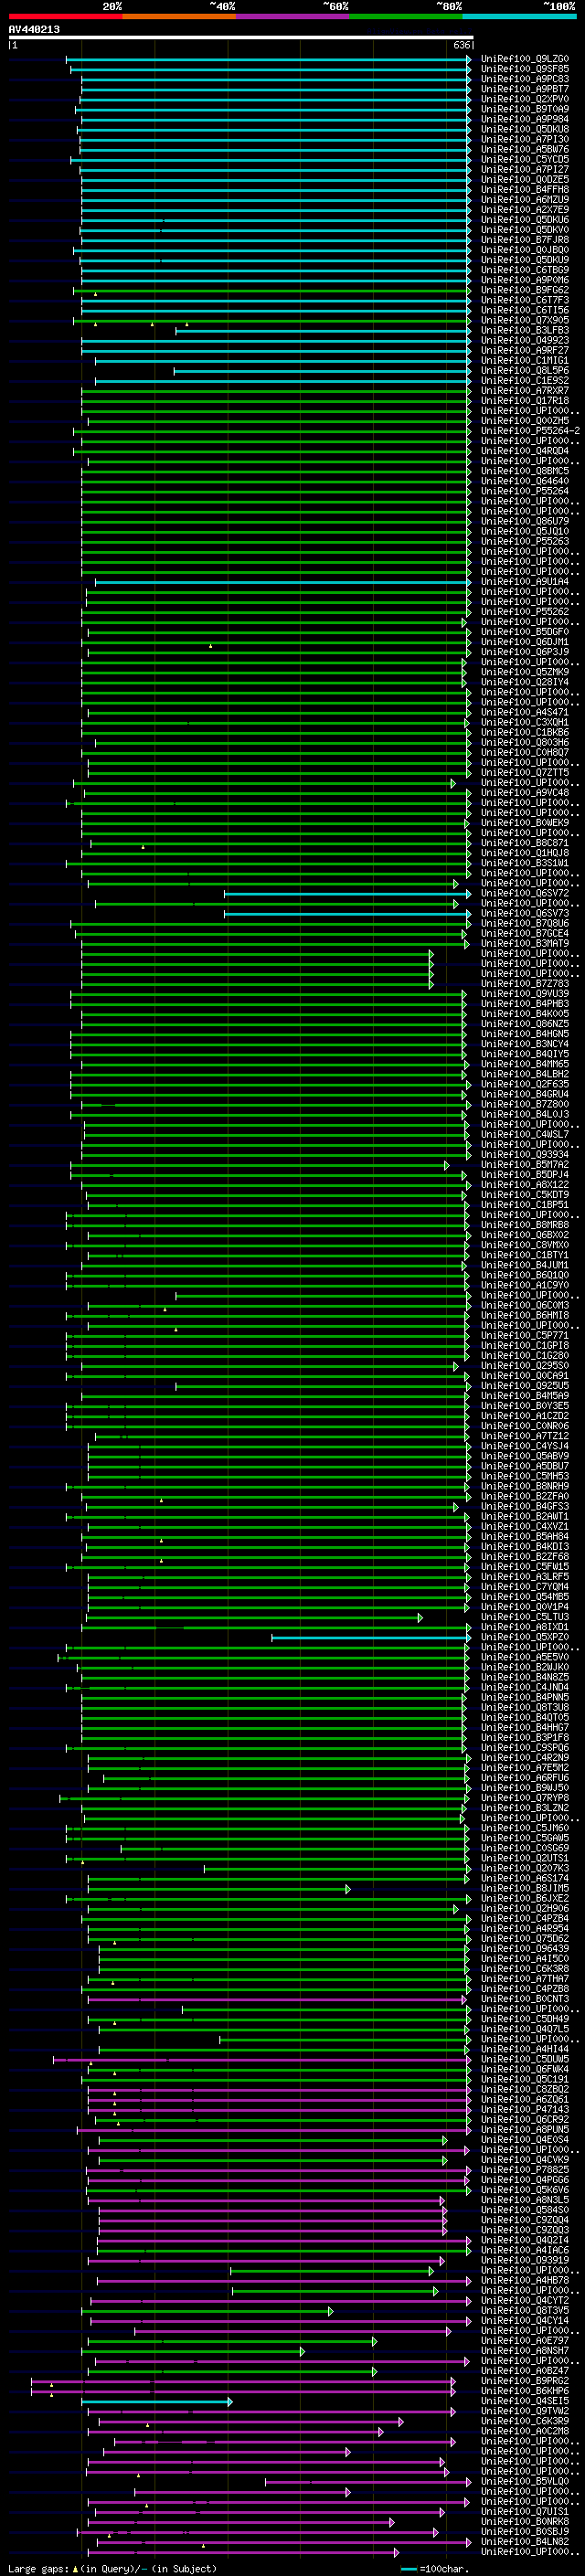585x2576 pixels.
Task: Click the orange ~40% identity legend segment
Action: pyautogui.click(x=179, y=16)
